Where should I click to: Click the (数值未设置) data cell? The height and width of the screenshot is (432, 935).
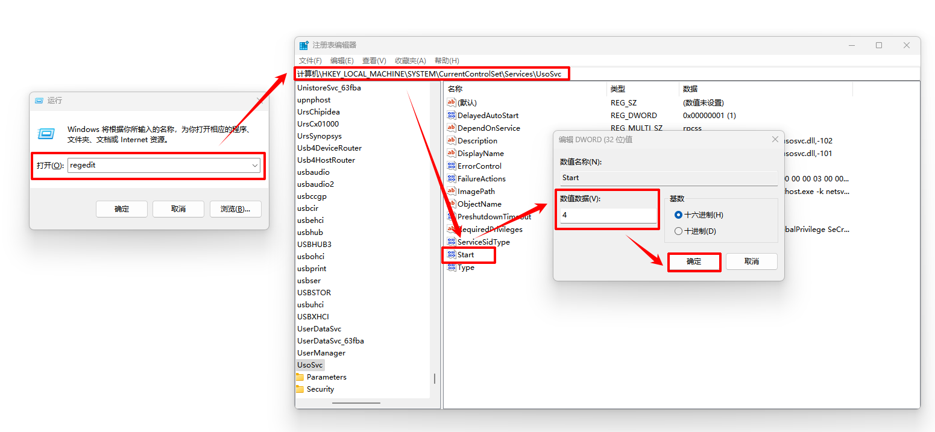[703, 102]
